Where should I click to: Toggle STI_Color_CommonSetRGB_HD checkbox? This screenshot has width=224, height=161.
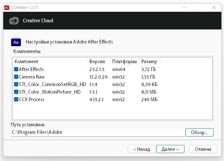16,84
